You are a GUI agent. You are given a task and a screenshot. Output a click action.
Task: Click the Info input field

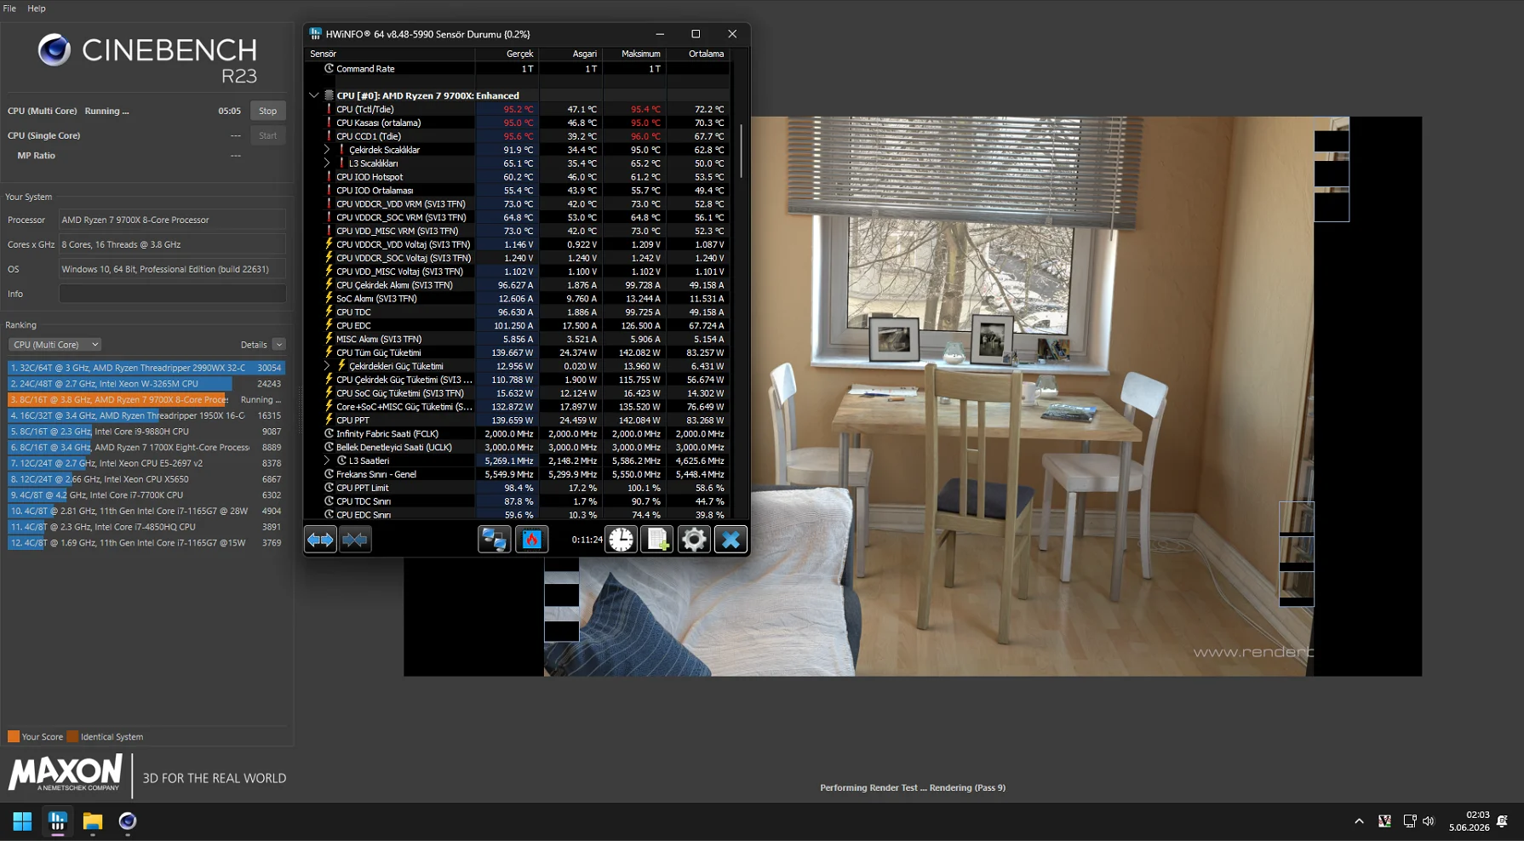pos(173,294)
